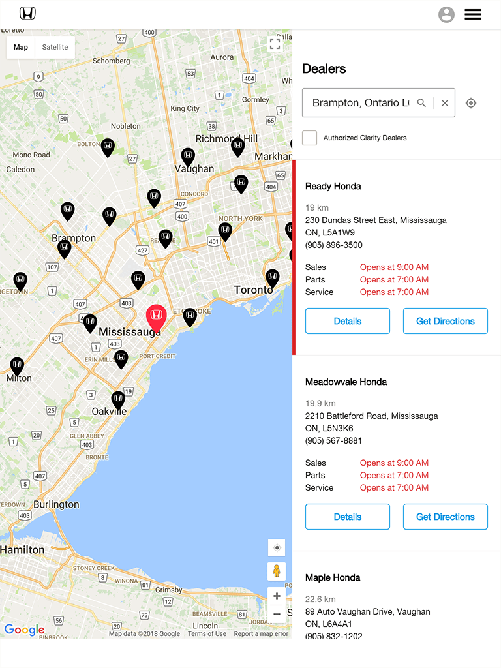The height and width of the screenshot is (668, 501).
Task: Select the dealer pin at downtown Toronto
Action: pyautogui.click(x=273, y=279)
